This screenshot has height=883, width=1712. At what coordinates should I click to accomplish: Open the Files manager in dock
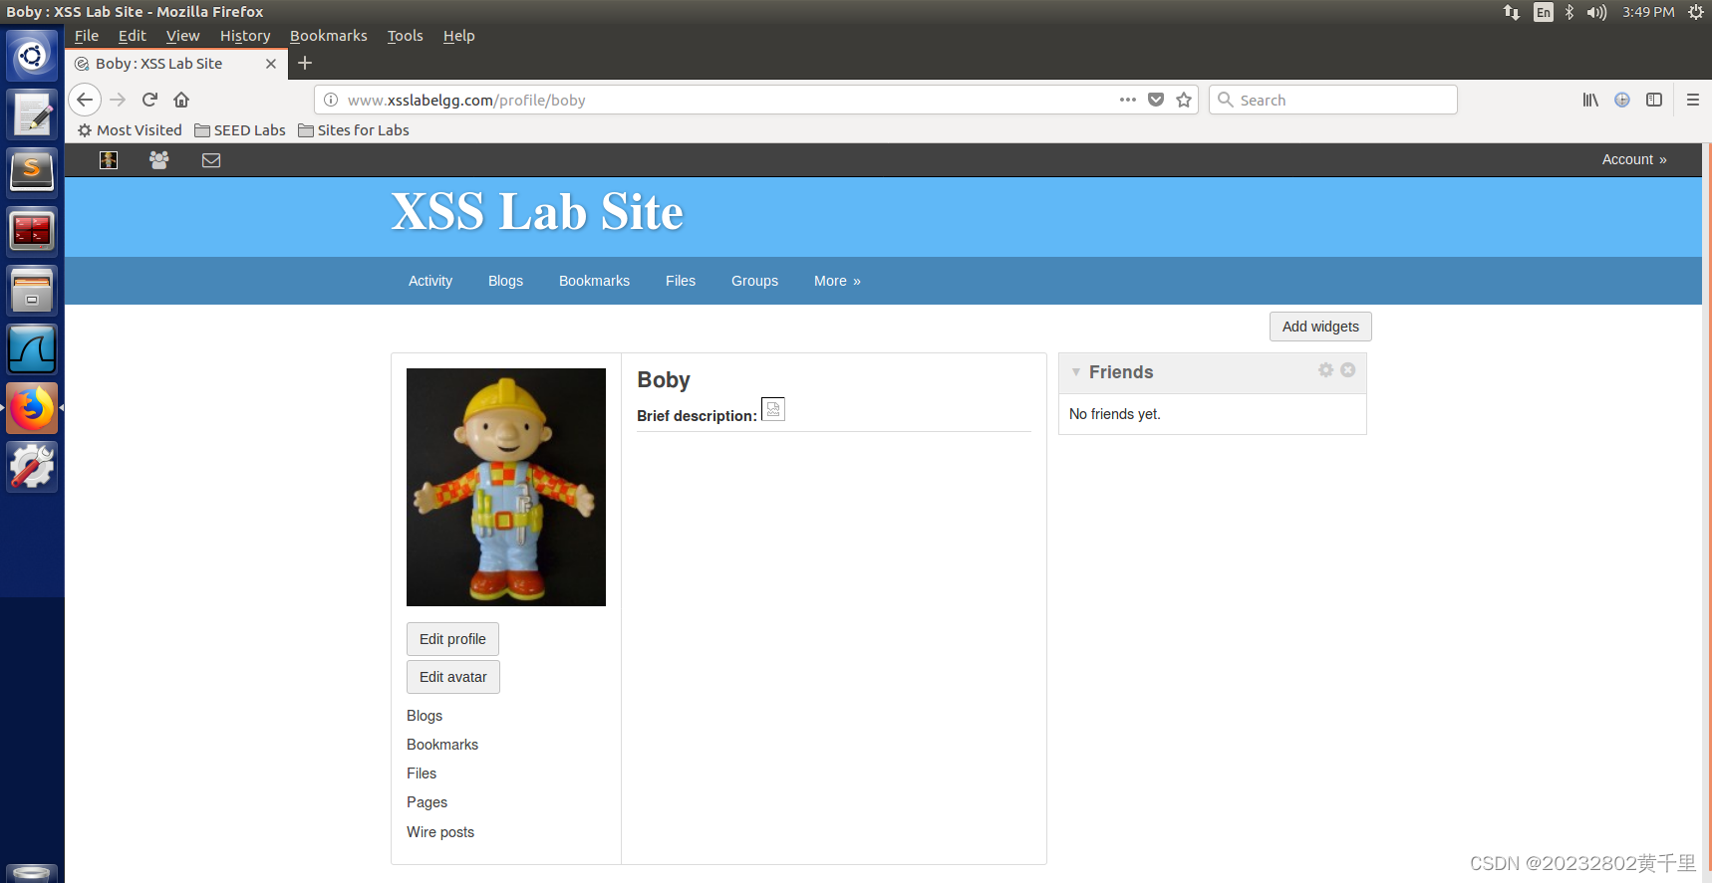32,291
